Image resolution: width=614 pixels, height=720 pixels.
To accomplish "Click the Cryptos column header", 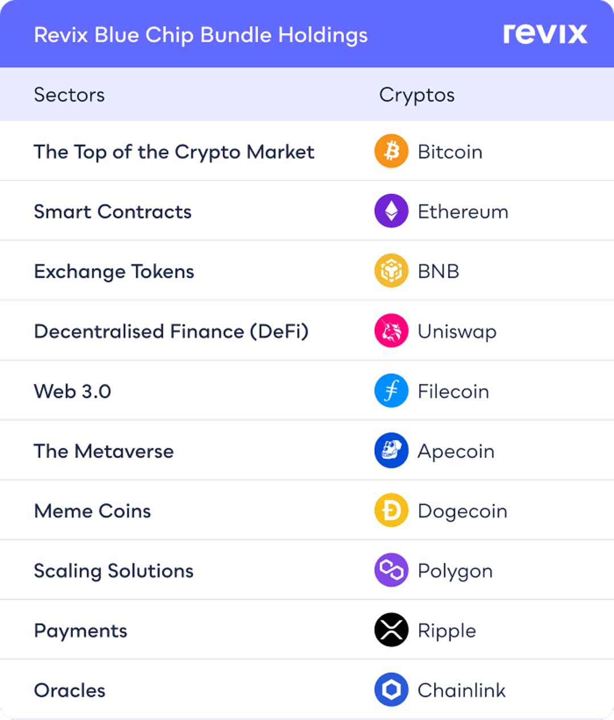I will [x=417, y=95].
